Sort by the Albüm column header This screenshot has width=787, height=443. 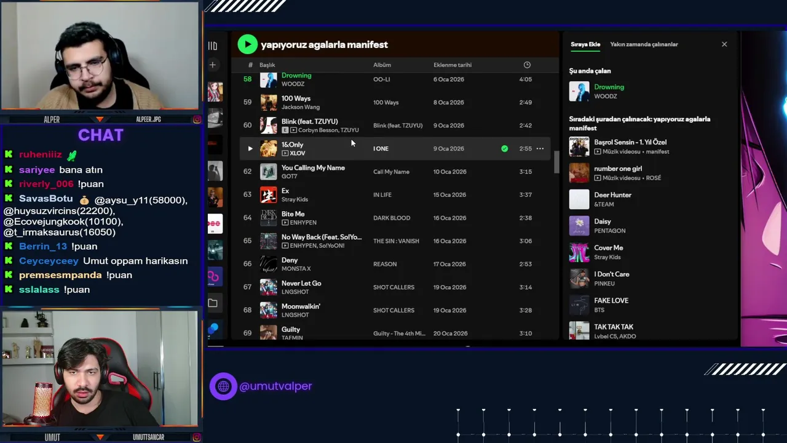tap(382, 65)
